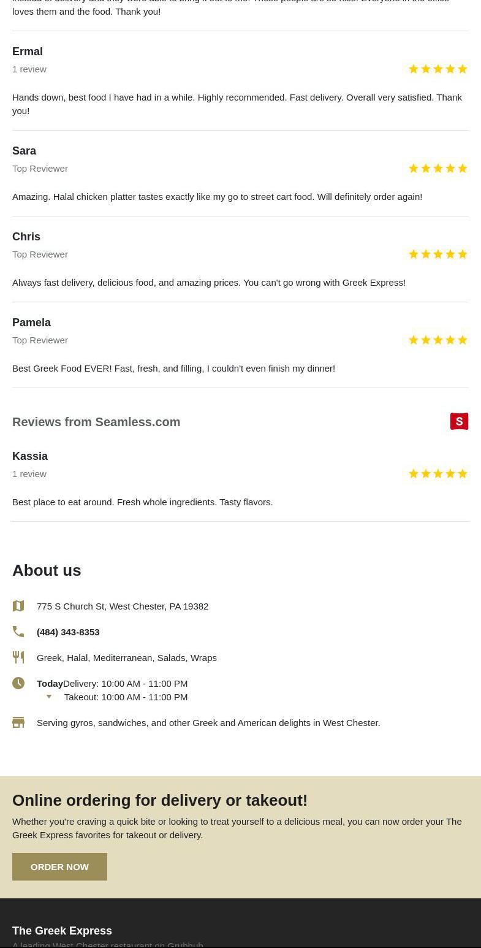481x948 pixels.
Task: Click The Greek Express footer title
Action: pos(62,931)
